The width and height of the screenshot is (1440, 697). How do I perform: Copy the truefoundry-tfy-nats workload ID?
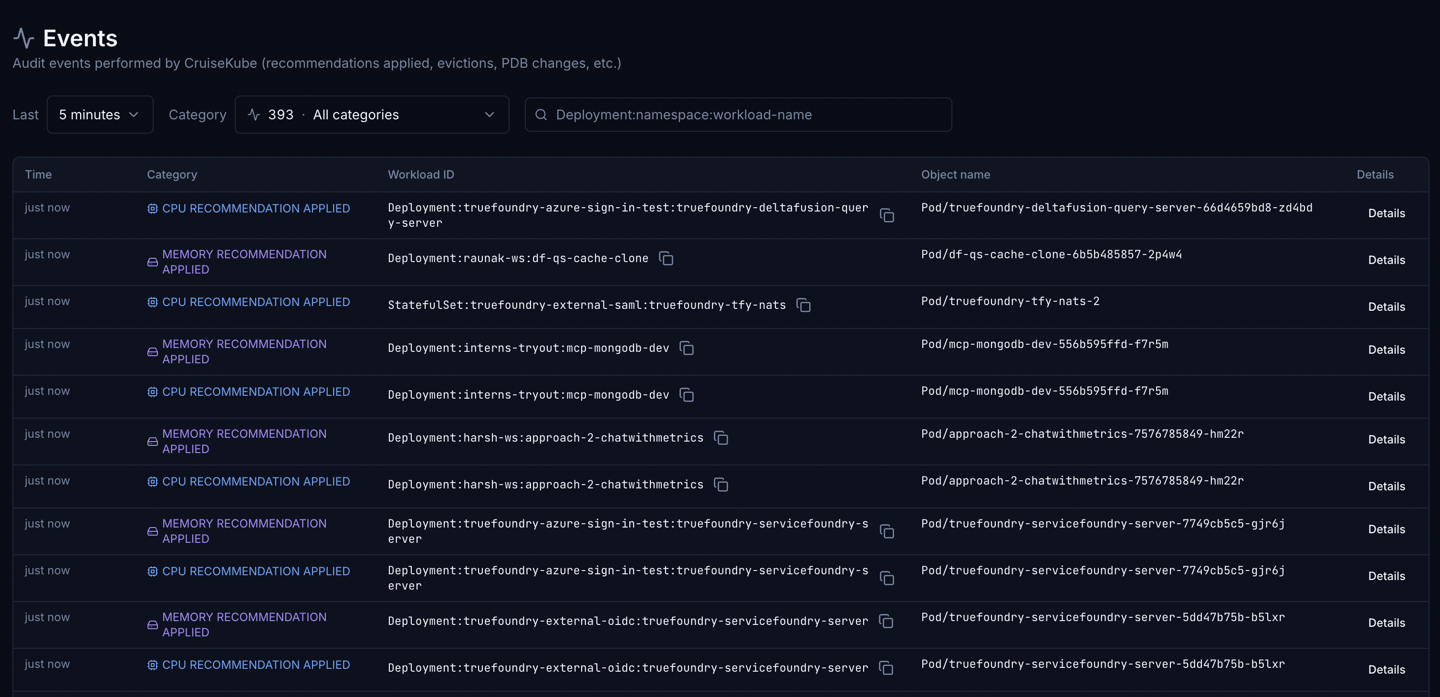point(803,306)
